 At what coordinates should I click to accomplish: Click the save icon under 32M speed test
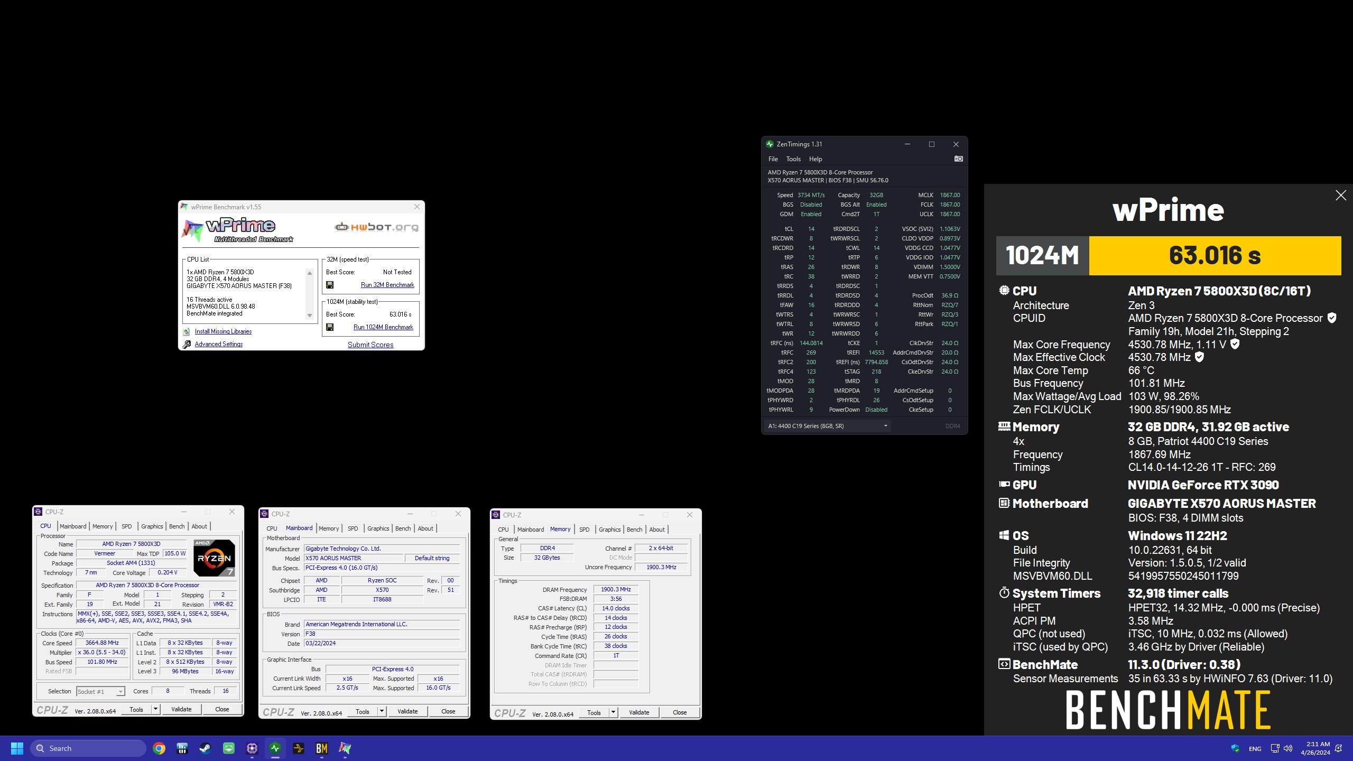[x=330, y=285]
